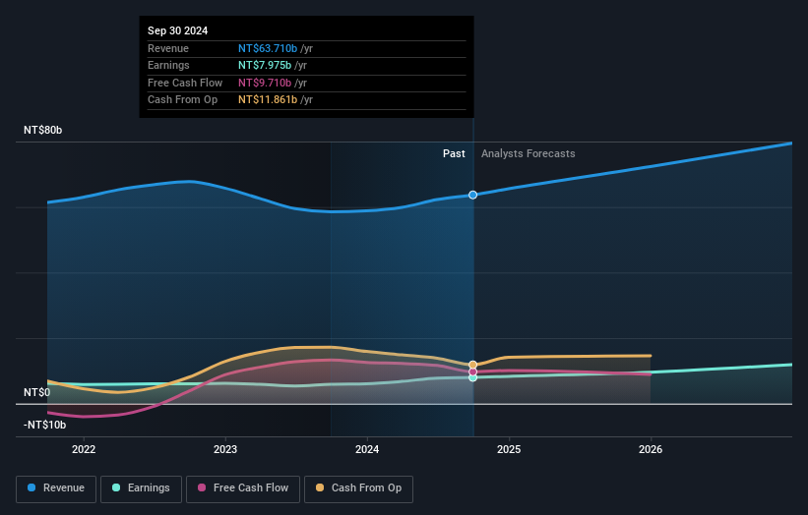Click the Cash From Op label in tooltip
This screenshot has height=515, width=808.
(x=182, y=100)
